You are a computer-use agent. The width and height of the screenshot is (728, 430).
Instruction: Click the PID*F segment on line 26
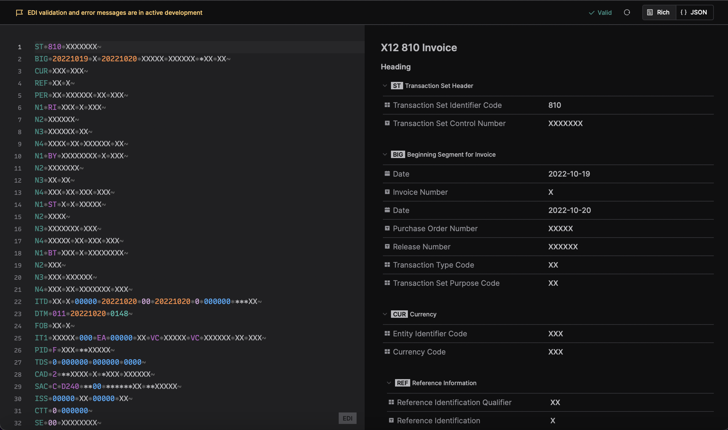[75, 350]
